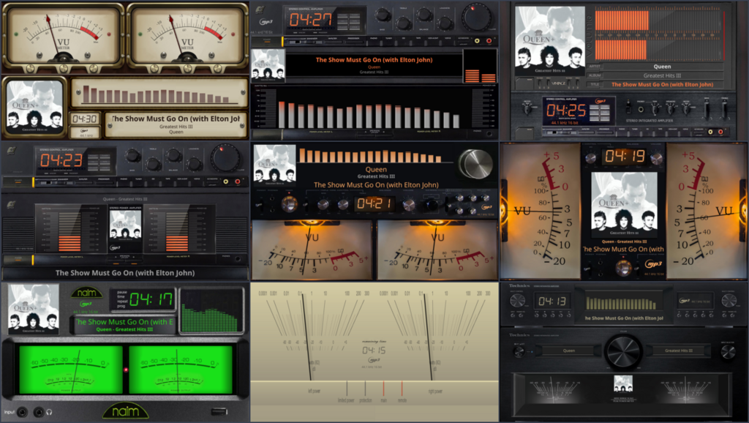
Task: Click the mp3 logo beside 04:27 display
Action: pos(266,21)
